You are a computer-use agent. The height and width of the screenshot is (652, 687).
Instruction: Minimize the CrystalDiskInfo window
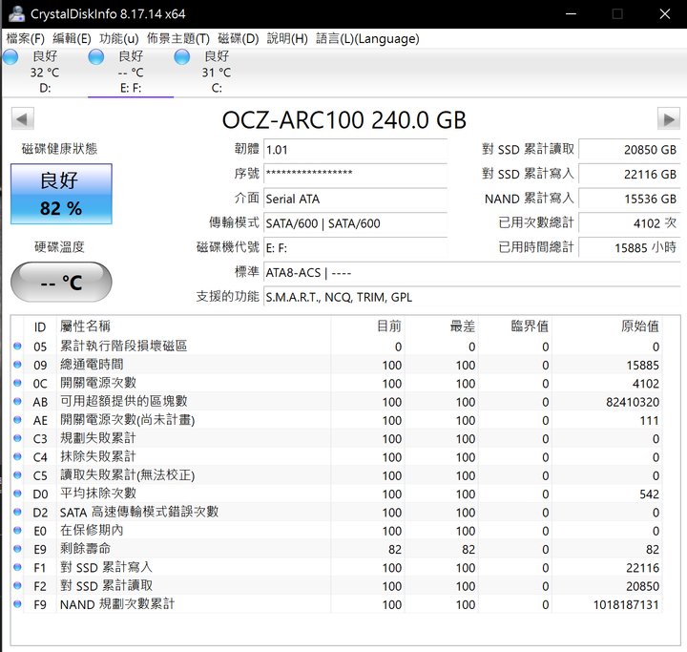(x=571, y=14)
